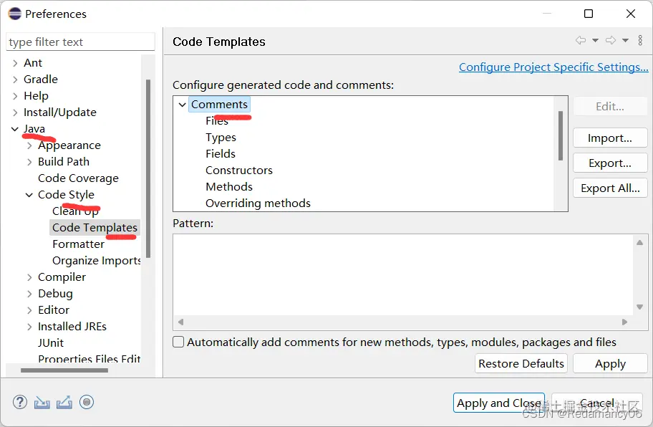The width and height of the screenshot is (653, 427).
Task: Click Pattern area scroll down arrow
Action: tap(639, 307)
